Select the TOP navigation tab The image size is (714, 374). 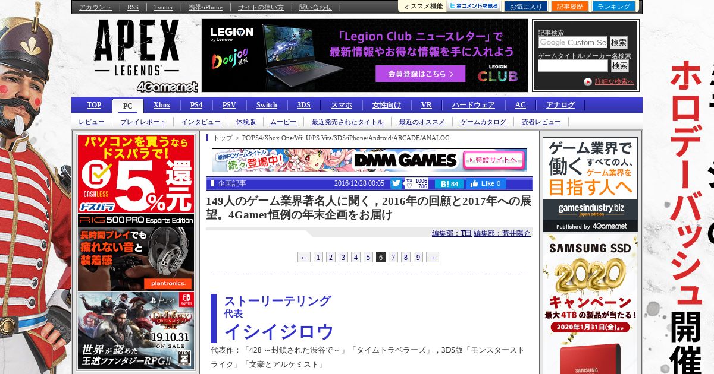tap(94, 105)
